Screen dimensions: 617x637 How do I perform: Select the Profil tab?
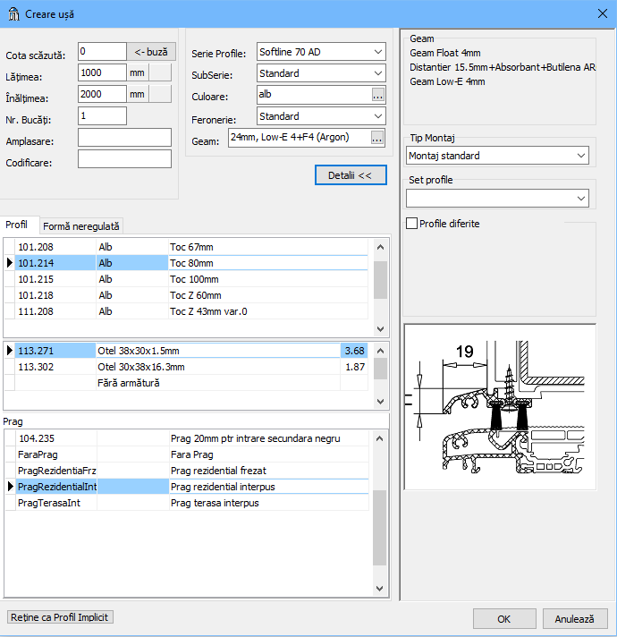pos(17,225)
